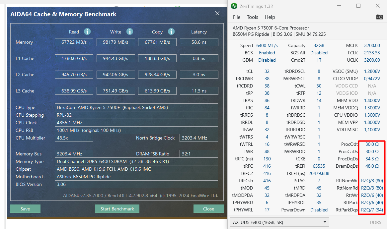This screenshot has width=387, height=229.
Task: Click North Bridge Clock field 3203.4 MHz
Action: click(199, 138)
